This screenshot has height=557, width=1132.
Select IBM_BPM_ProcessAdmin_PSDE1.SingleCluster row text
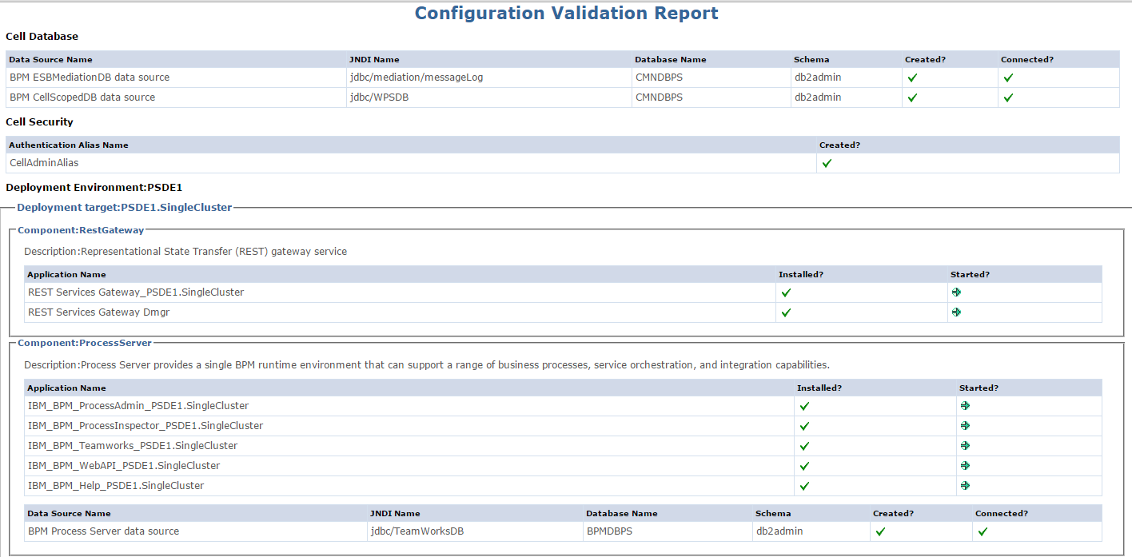click(x=138, y=406)
